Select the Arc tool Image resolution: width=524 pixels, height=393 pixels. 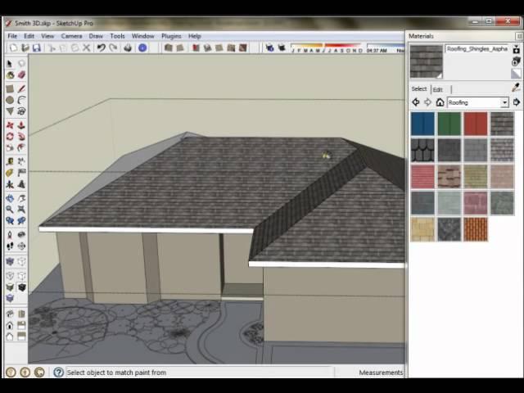[x=21, y=100]
